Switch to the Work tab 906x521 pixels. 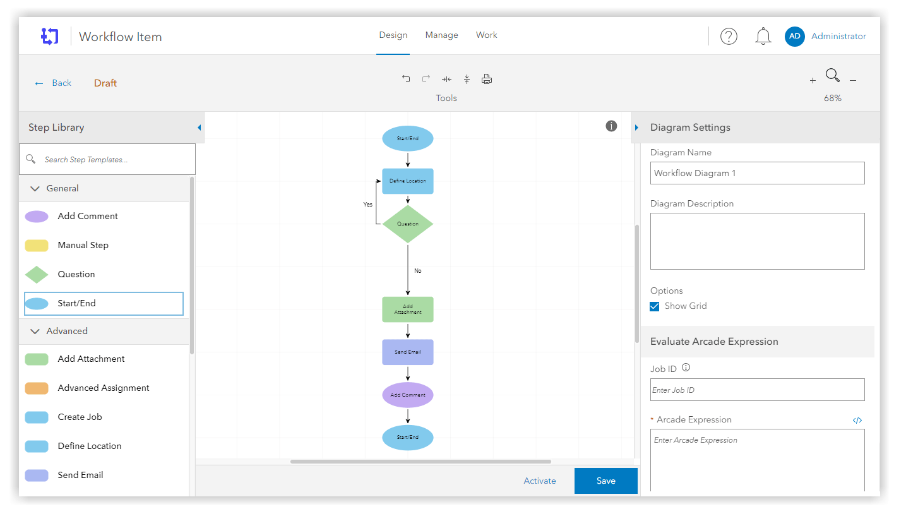pos(486,35)
